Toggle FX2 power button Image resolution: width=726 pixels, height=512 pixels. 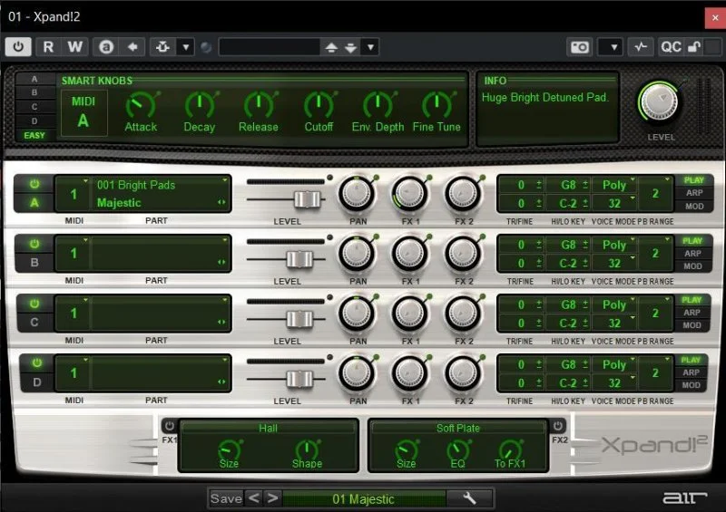[558, 426]
